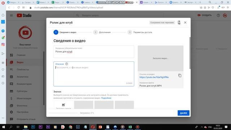
Task: Go to step 3 Параметры доступа
Action: (x=140, y=32)
